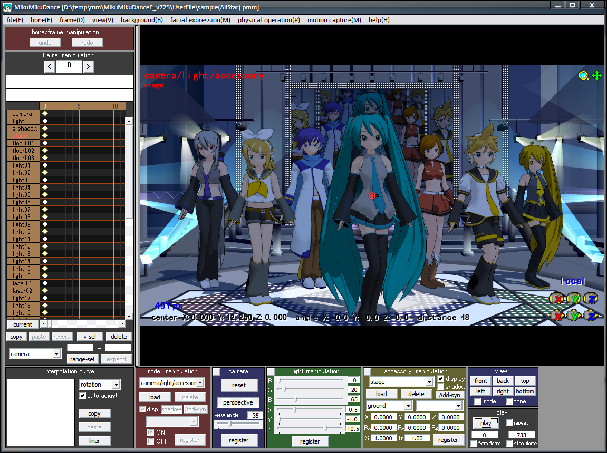Image resolution: width=607 pixels, height=453 pixels.
Task: Open the view(V) menu
Action: (103, 20)
